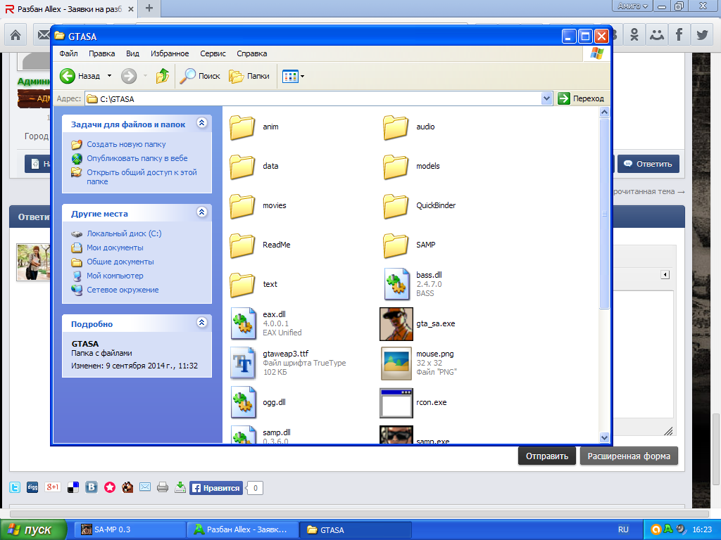This screenshot has height=540, width=721.
Task: Collapse the Подробно details panel
Action: [202, 322]
